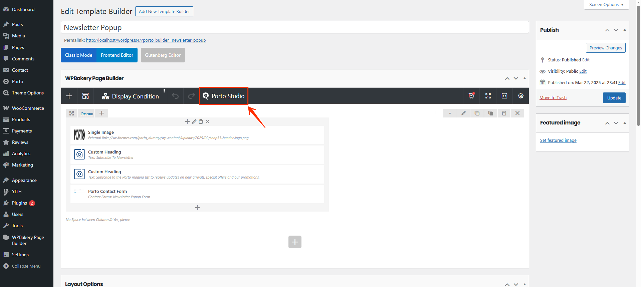Append an element with the plus below Porto Contact Form

coord(197,208)
